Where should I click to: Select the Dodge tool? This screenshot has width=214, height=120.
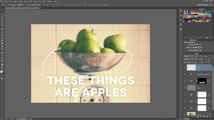2,49
